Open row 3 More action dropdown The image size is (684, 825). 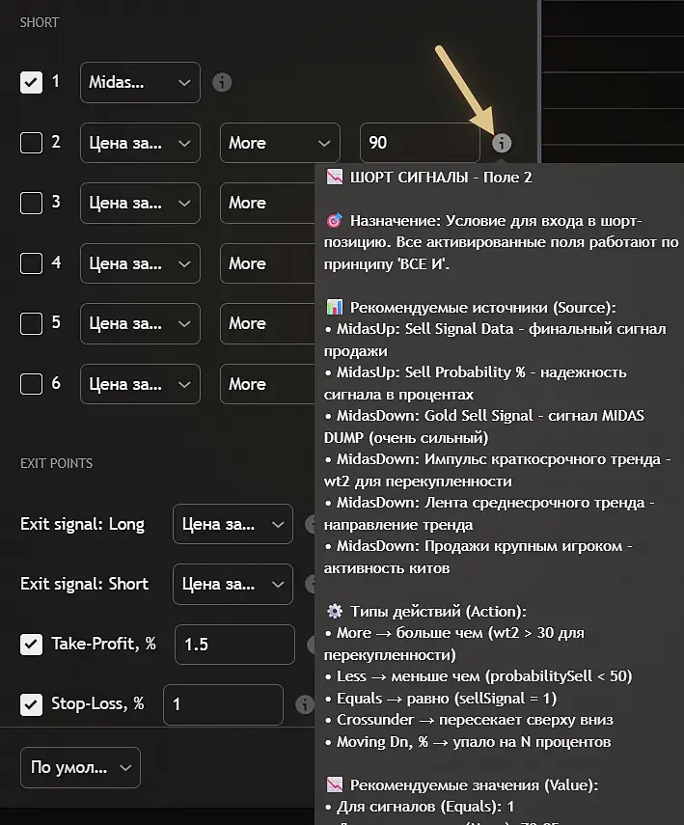click(267, 203)
